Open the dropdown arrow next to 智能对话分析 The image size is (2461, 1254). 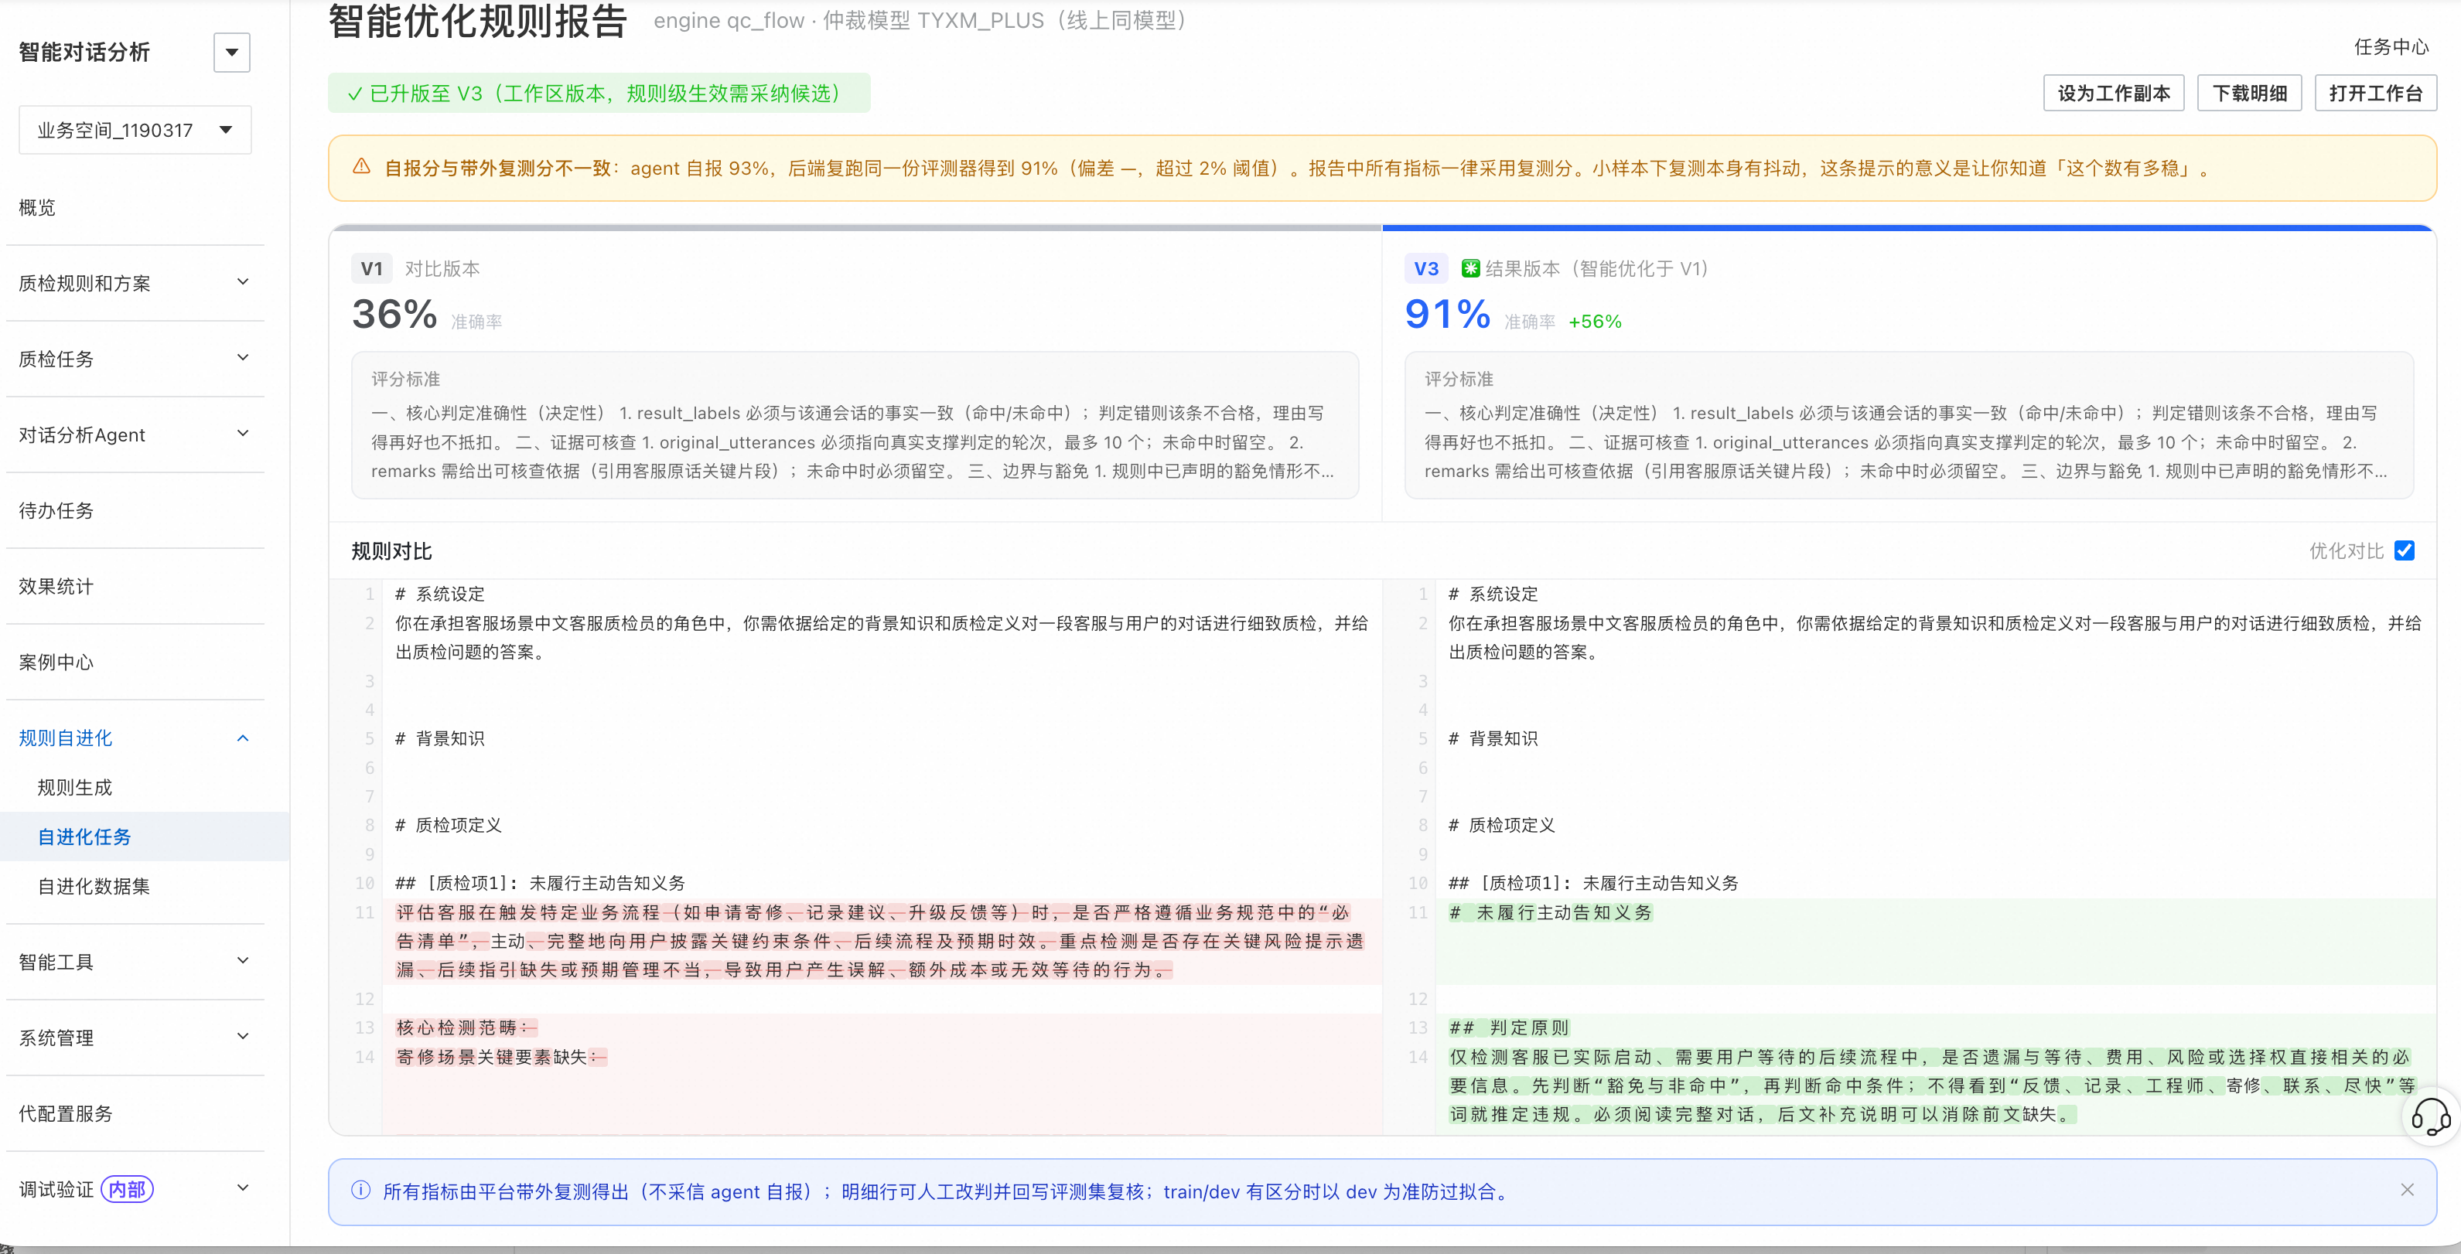click(231, 53)
